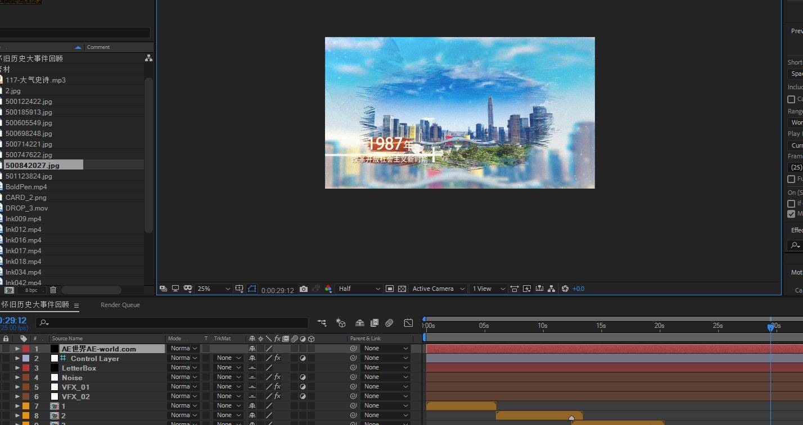Screen dimensions: 803x425
Task: Open the Graph Editor from timeline toolbar
Action: click(408, 323)
